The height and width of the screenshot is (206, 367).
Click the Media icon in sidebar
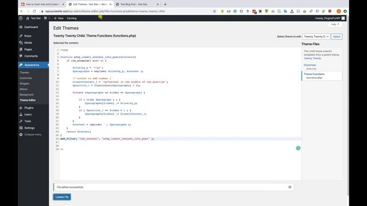coord(21,43)
